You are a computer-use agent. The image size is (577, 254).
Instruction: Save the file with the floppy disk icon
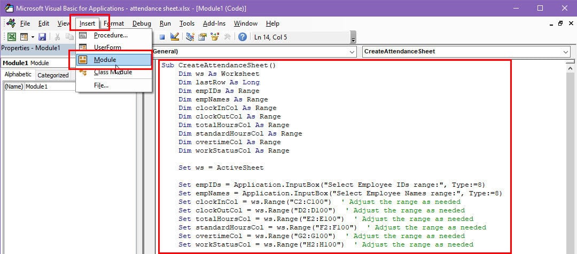click(x=42, y=37)
